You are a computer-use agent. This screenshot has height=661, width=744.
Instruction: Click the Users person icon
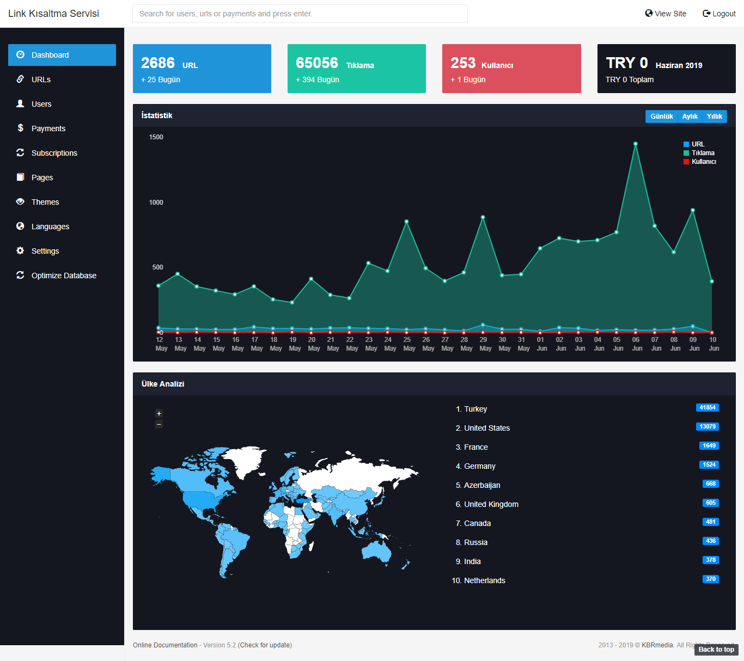[x=20, y=103]
